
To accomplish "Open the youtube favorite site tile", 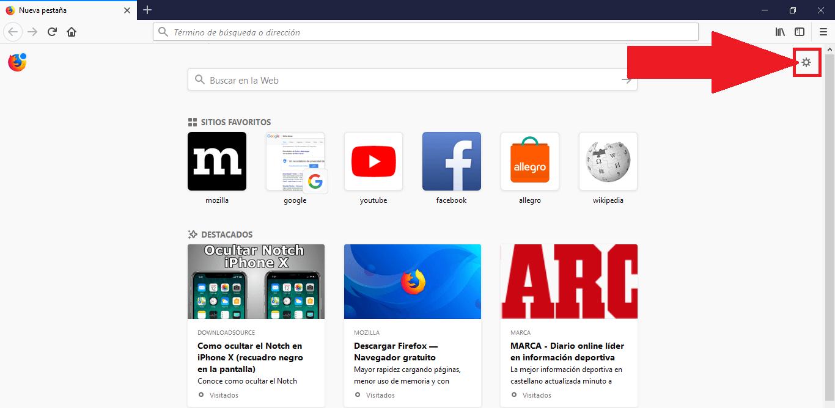I will pos(373,161).
